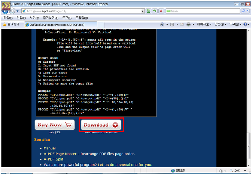Screen dimensions: 252x174
Task: Open the 도구(O) command bar dropdown
Action: (x=235, y=24)
